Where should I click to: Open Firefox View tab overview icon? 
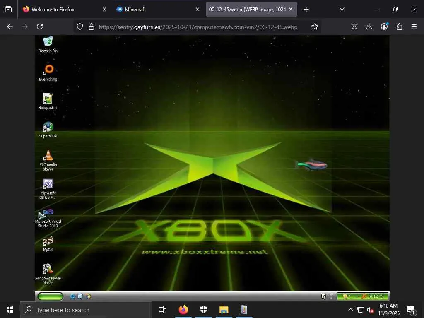click(8, 9)
